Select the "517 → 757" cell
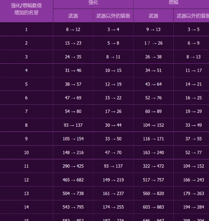The width and height of the screenshot is (209, 221). 154,180
